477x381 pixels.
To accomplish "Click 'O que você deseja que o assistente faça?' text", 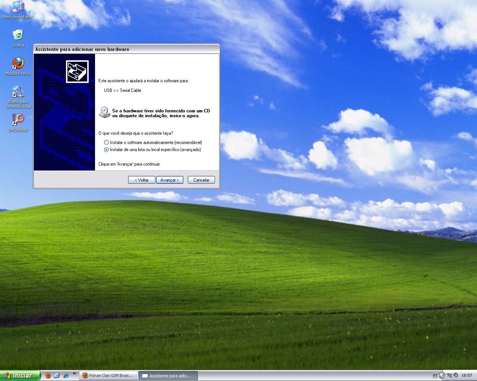I will click(136, 133).
